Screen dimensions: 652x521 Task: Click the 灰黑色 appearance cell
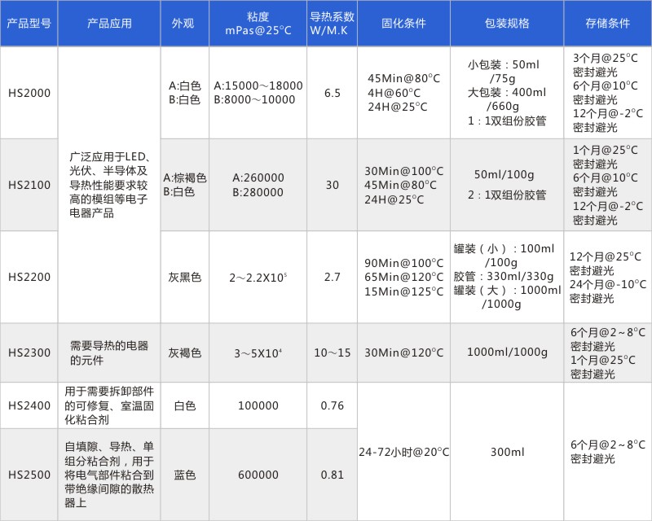pos(184,277)
